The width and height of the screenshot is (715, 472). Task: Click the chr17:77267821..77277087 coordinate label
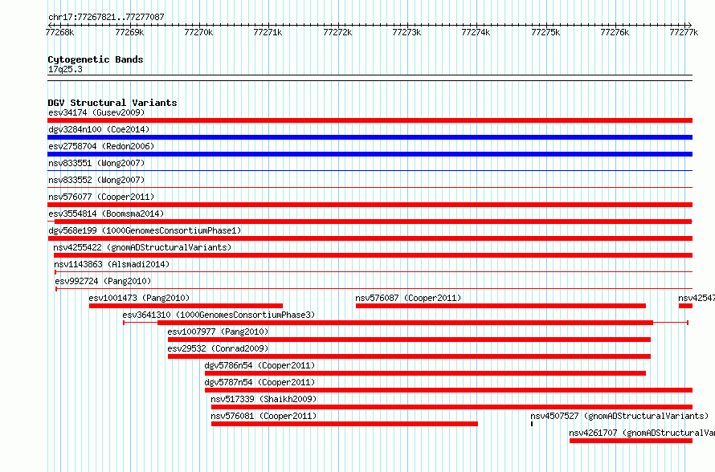[x=106, y=17]
